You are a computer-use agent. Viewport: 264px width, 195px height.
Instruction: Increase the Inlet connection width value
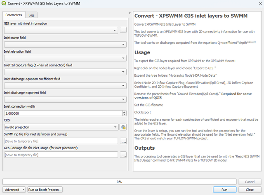click(x=124, y=112)
